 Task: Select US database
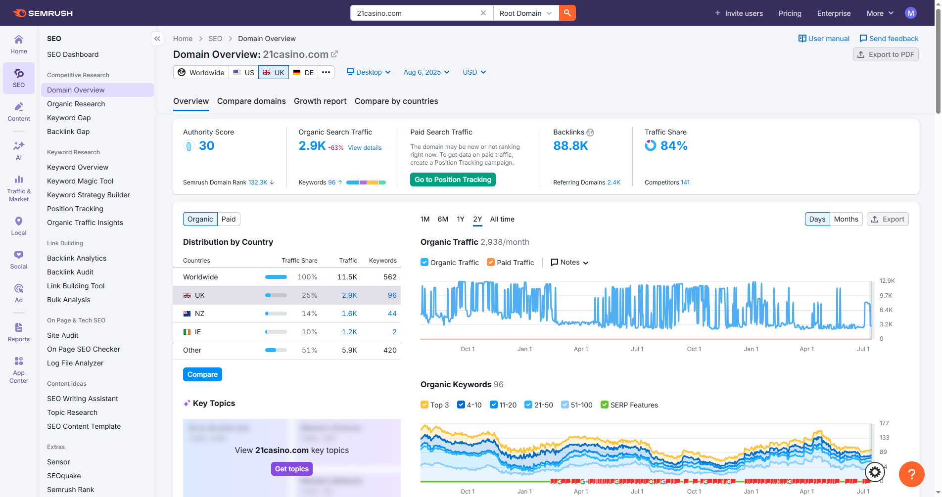click(x=243, y=72)
